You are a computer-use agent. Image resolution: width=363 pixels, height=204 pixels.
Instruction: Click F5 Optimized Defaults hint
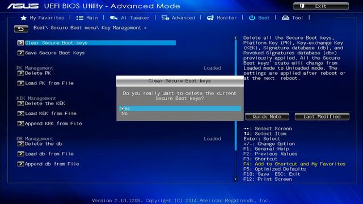click(275, 169)
